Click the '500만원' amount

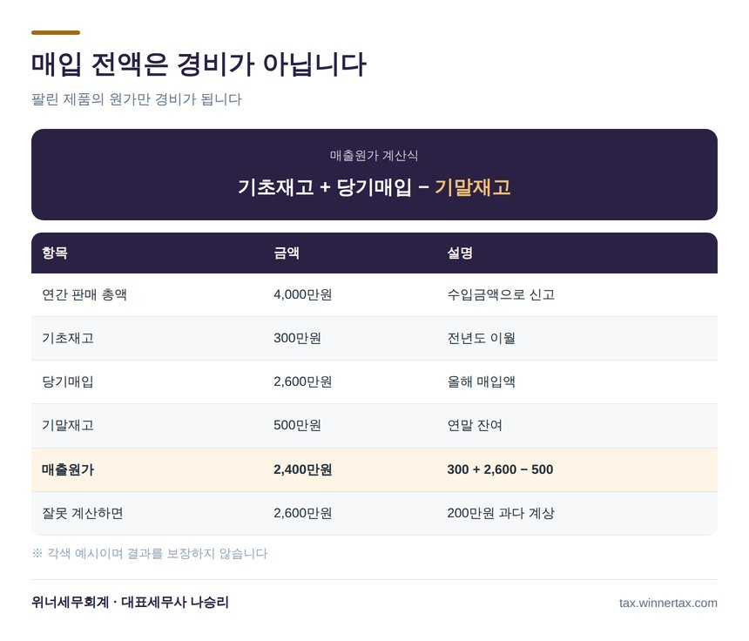coord(297,425)
